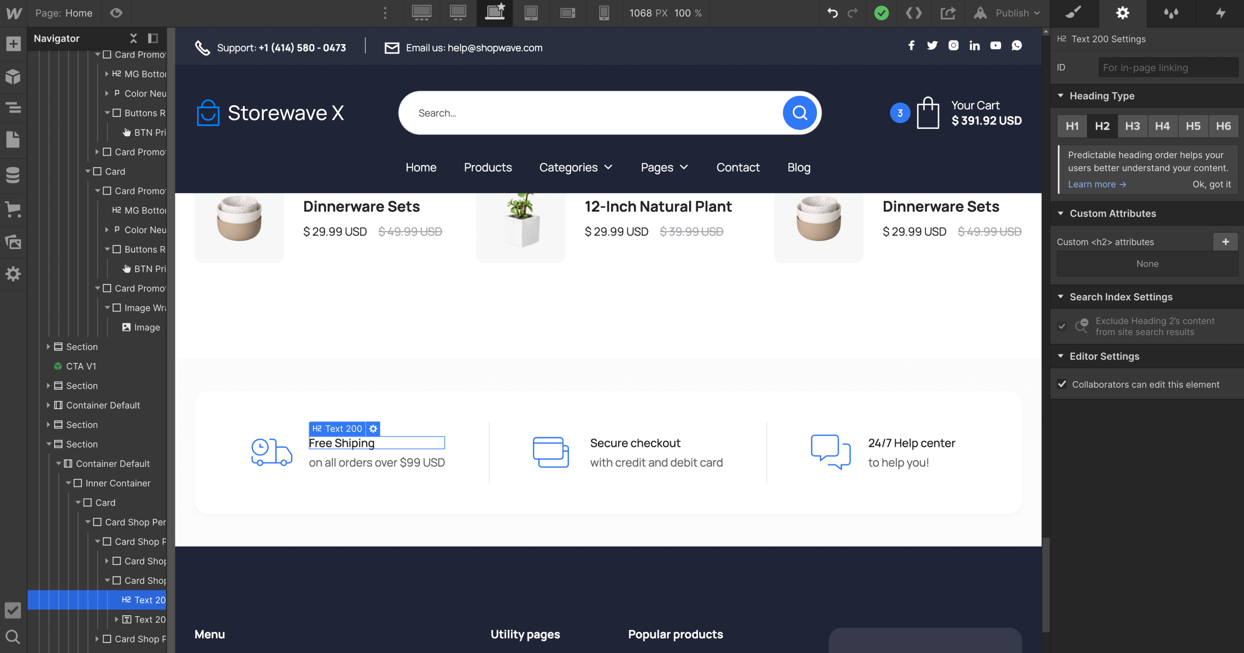Collapse the Inner Container tree row
1244x653 pixels.
point(68,483)
